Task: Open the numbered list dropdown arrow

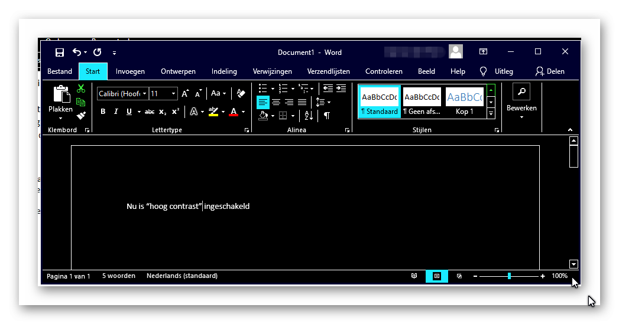Action: (293, 89)
